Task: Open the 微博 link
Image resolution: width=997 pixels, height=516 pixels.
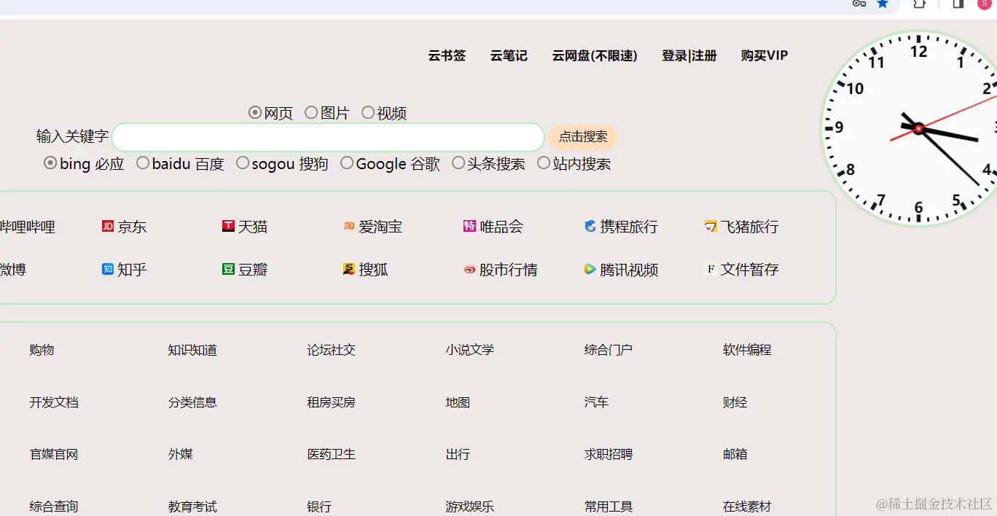Action: pos(13,270)
